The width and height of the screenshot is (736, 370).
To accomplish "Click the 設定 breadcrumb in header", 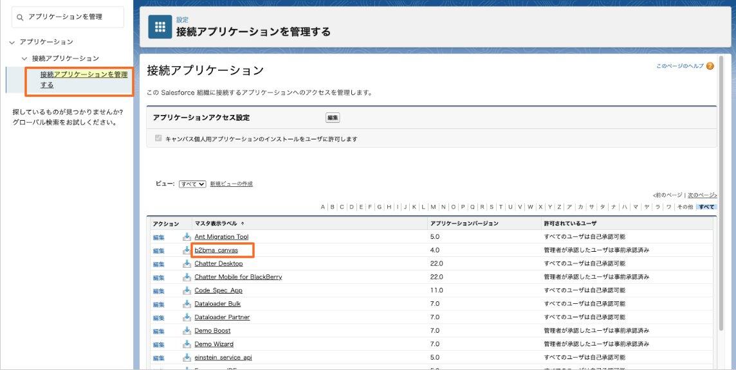I will pos(182,20).
